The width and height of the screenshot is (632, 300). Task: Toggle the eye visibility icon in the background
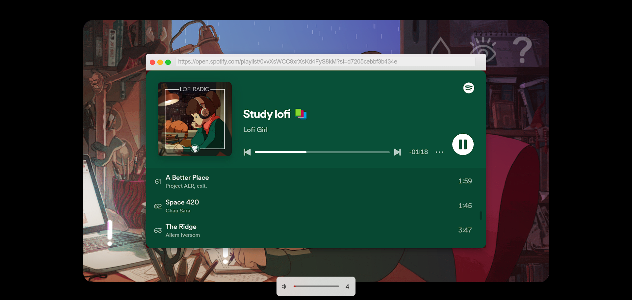point(484,49)
